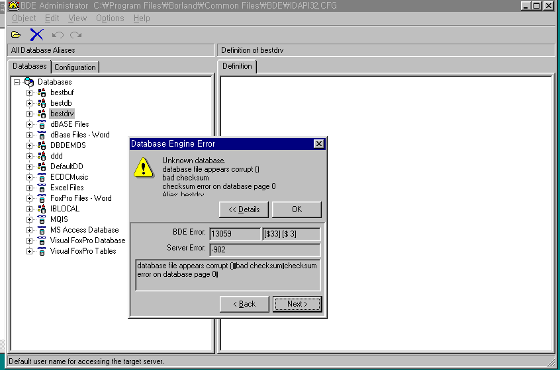Close the Database Engine Error dialog
The height and width of the screenshot is (370, 560).
point(318,143)
